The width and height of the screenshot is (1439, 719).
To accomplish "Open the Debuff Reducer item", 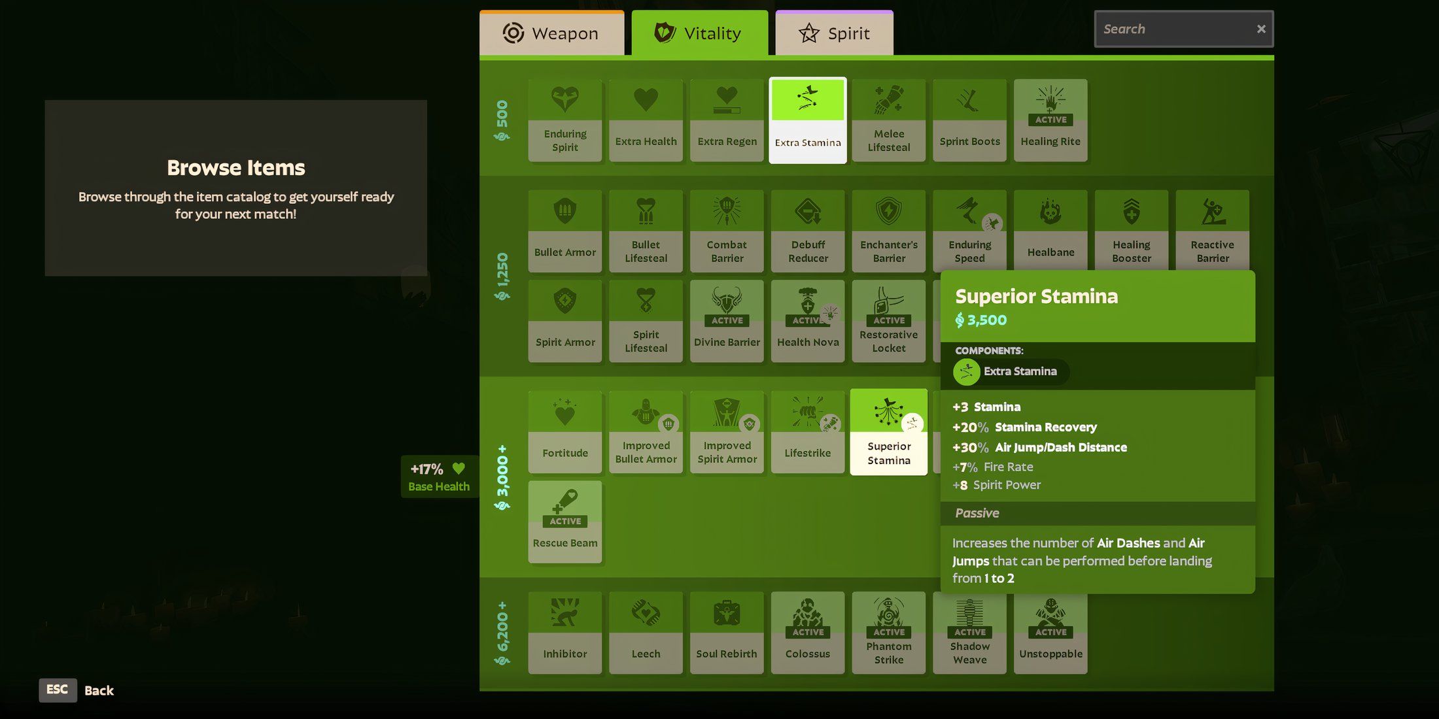I will [808, 231].
